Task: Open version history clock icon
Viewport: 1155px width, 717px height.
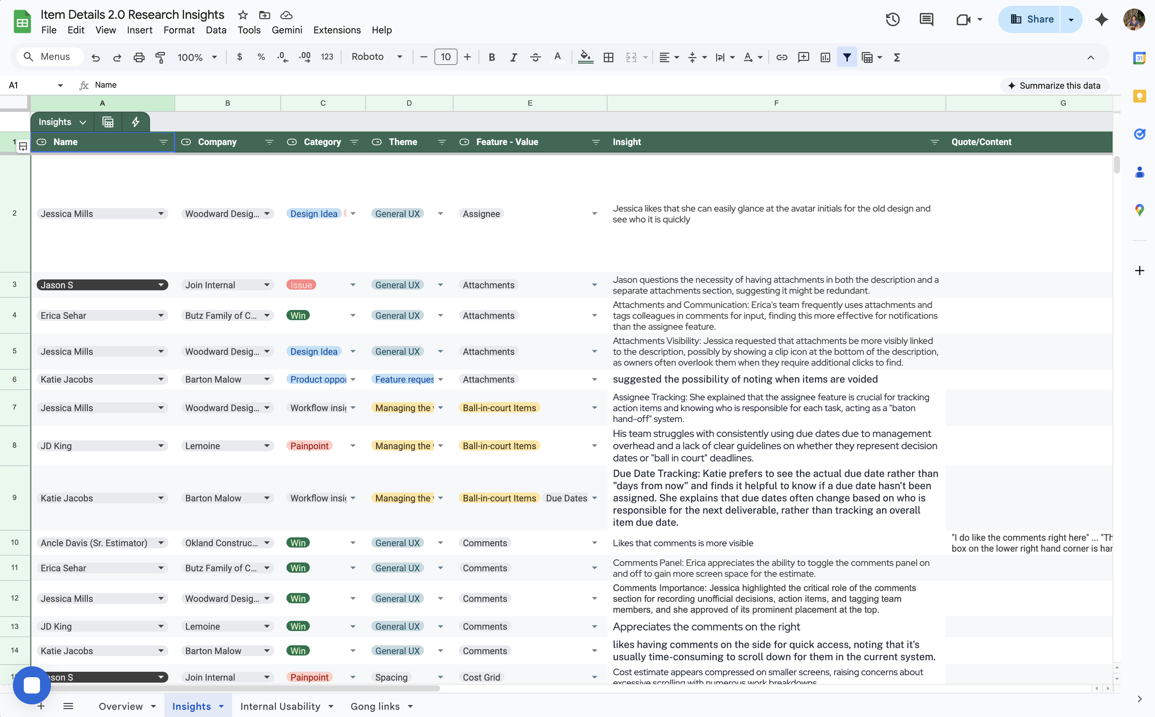Action: [x=893, y=19]
